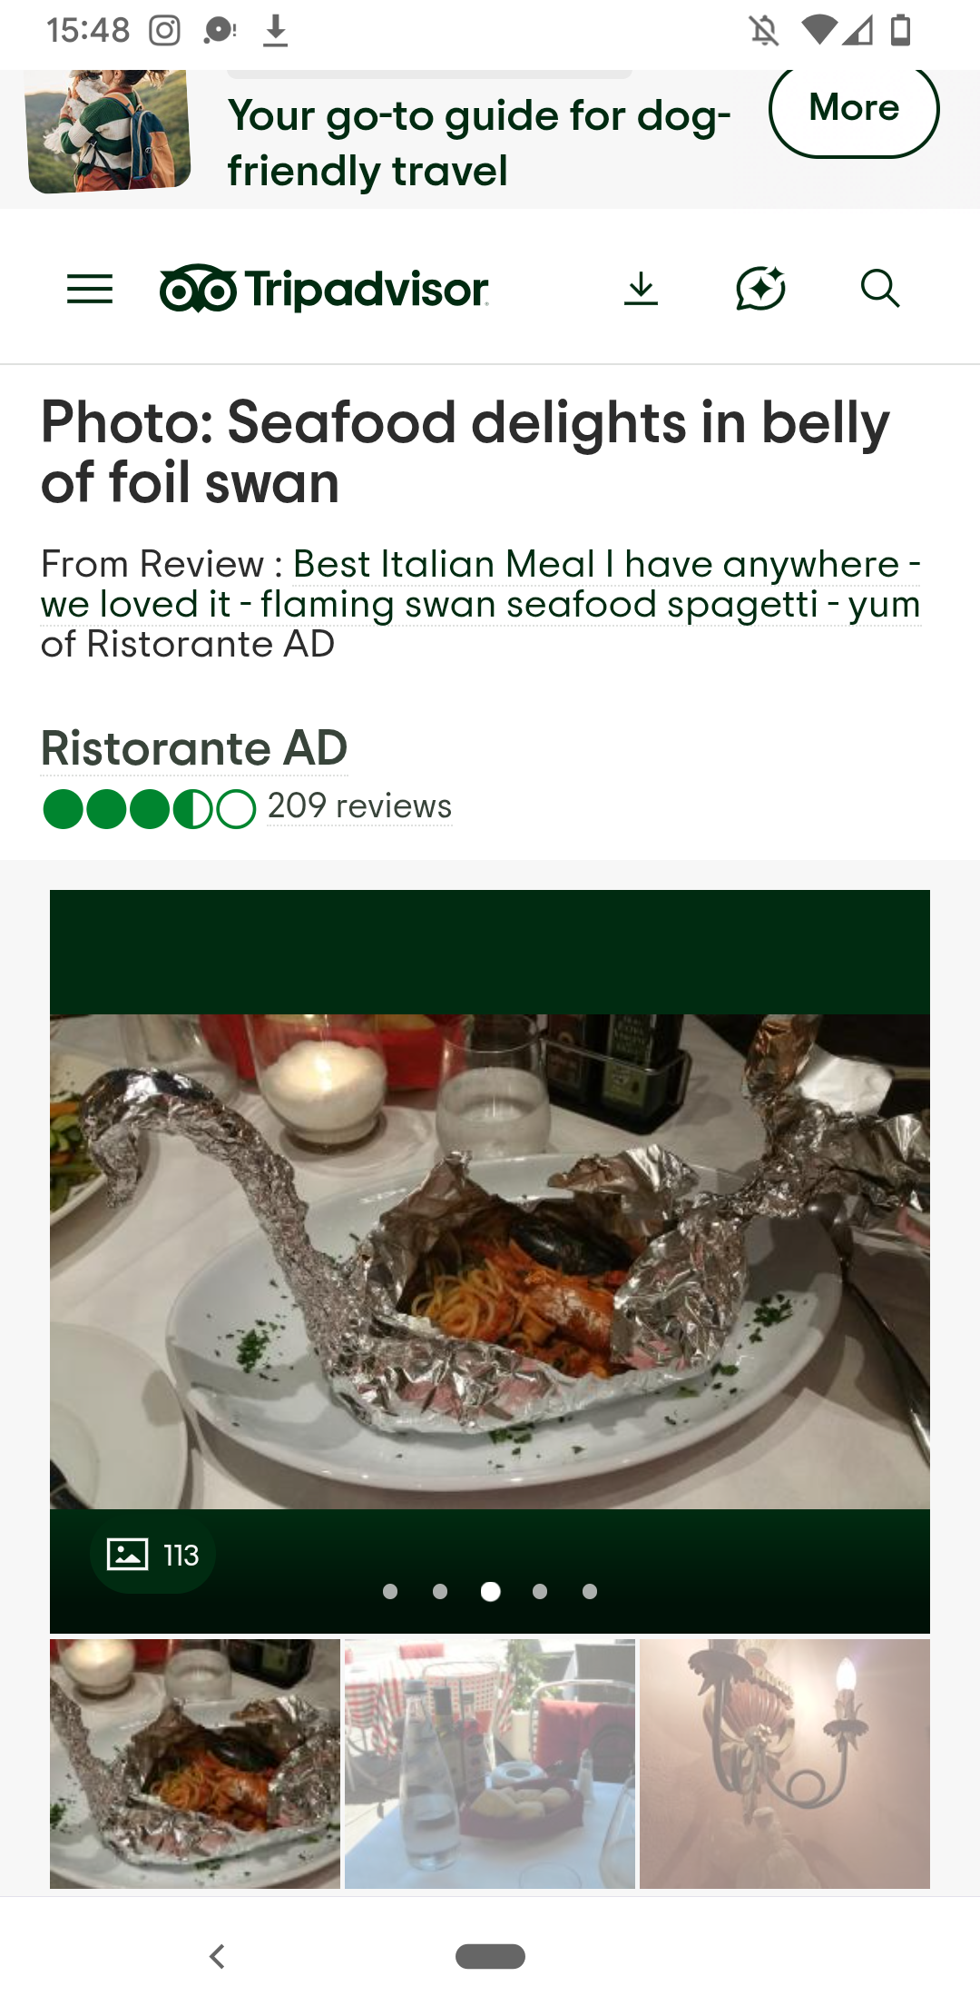Open the water bottle table thumbnail
980x2016 pixels.
coord(490,1764)
